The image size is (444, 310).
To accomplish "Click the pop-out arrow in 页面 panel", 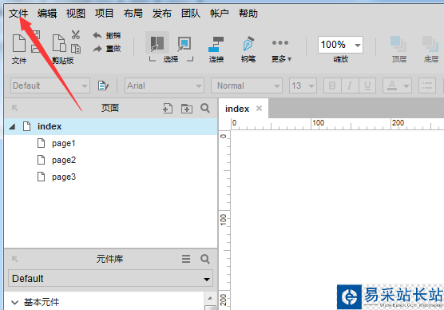I will coord(14,108).
